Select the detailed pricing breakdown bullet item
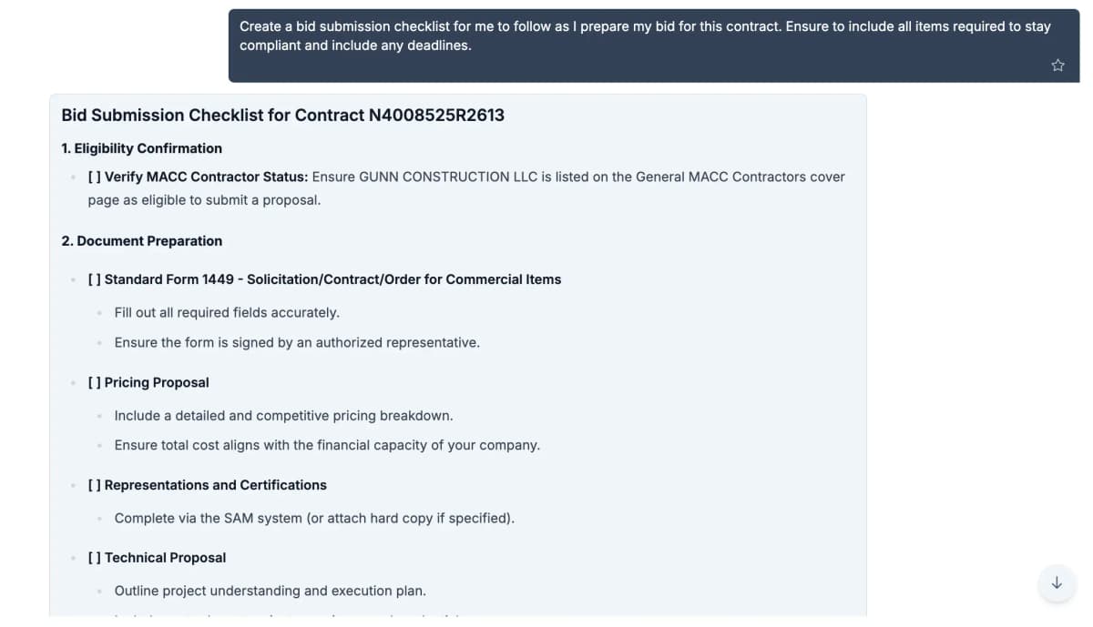The height and width of the screenshot is (627, 1093). tap(283, 415)
